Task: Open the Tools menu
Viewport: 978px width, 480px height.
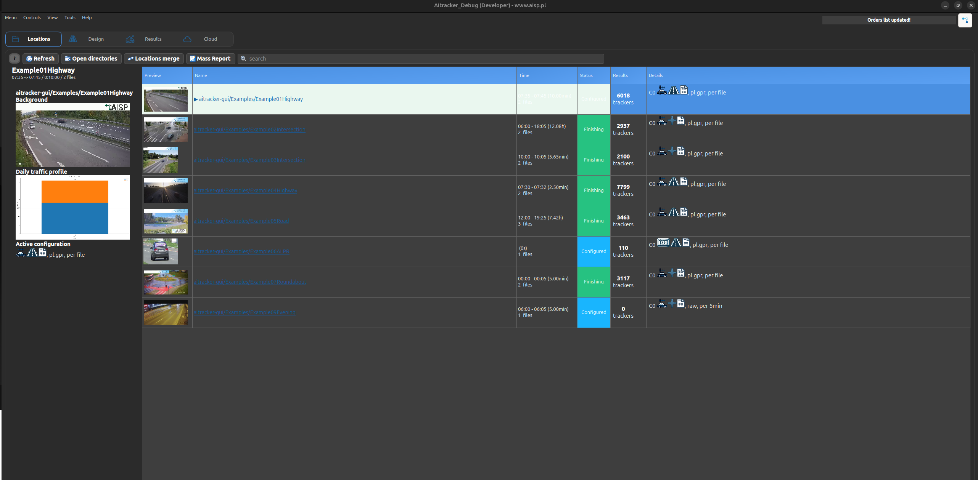Action: coord(70,18)
